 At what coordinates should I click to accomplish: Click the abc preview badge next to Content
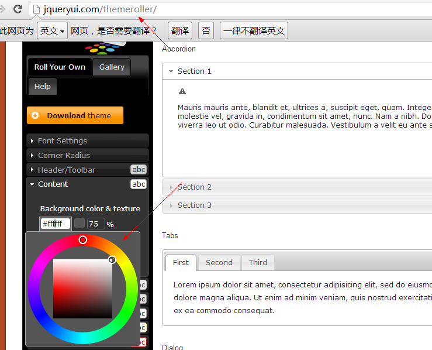(139, 184)
